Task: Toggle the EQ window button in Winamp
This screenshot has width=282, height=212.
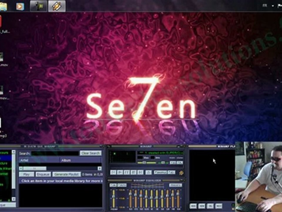Action: point(173,163)
